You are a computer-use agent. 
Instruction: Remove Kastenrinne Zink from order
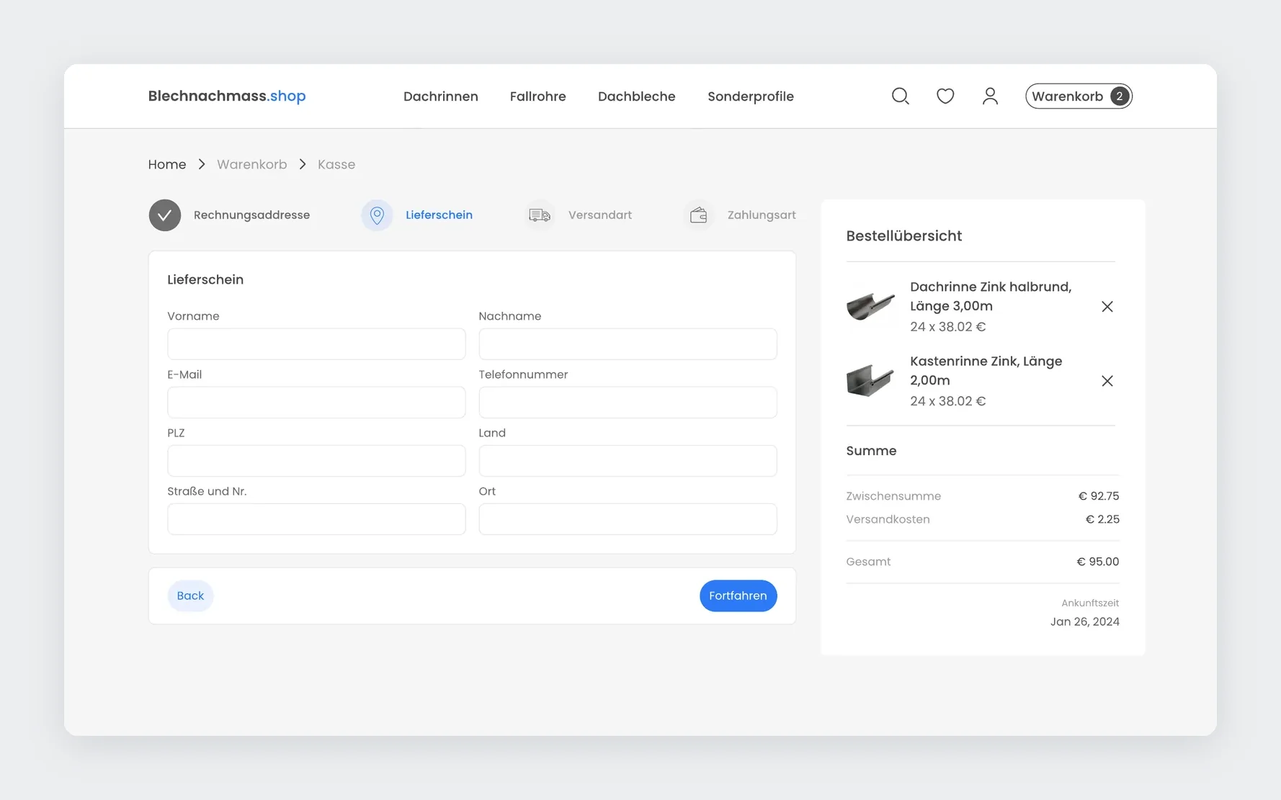[1107, 381]
